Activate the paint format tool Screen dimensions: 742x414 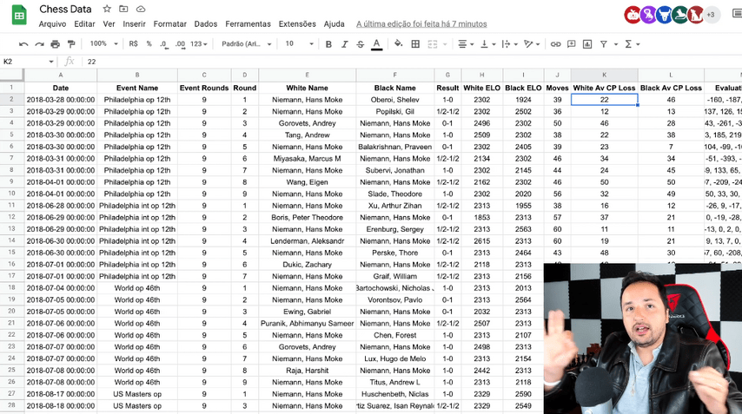71,44
